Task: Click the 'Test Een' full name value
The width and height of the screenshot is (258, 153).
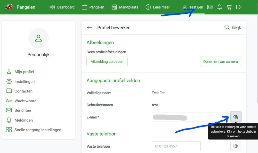Action: [159, 93]
